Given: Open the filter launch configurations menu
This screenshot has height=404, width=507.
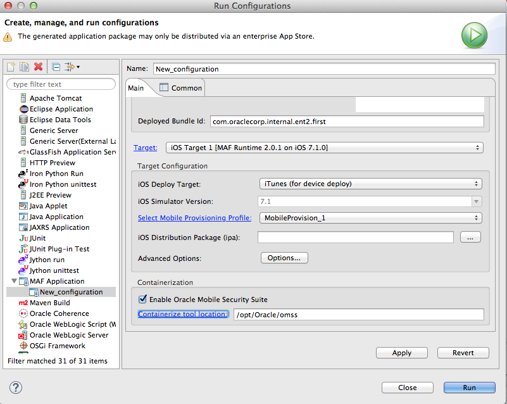Looking at the screenshot, I should [x=72, y=67].
